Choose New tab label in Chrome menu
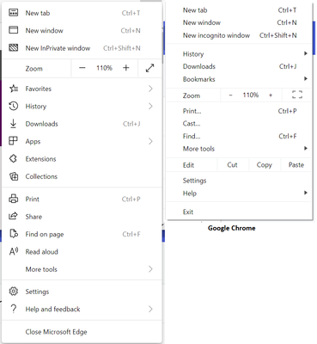 (x=195, y=10)
